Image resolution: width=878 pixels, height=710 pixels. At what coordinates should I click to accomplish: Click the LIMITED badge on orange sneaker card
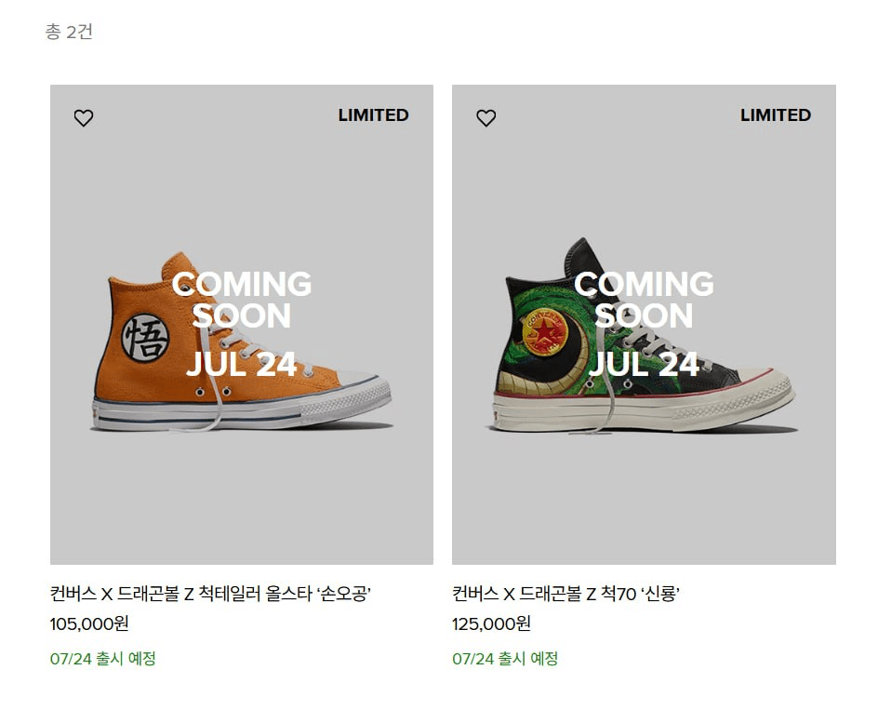point(374,114)
